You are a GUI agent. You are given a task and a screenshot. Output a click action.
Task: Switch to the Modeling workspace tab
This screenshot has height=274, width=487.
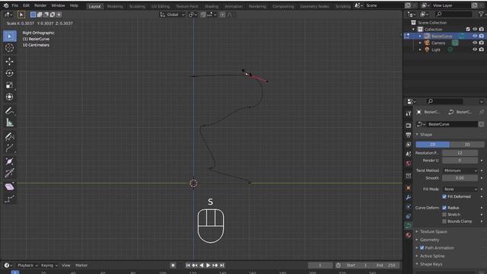115,6
